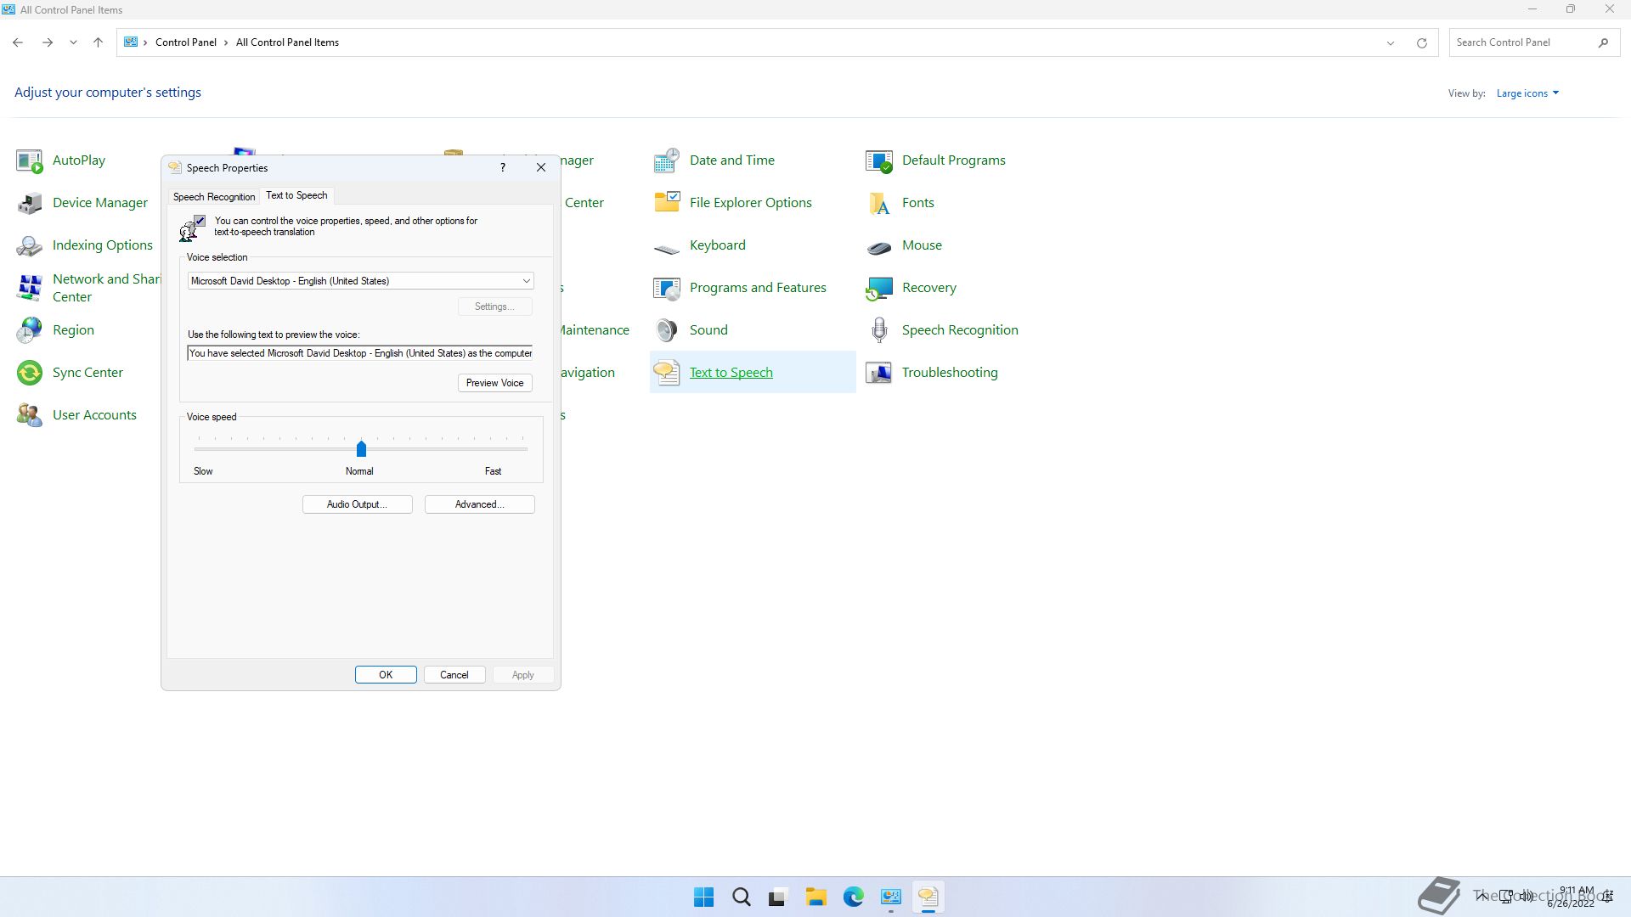This screenshot has width=1631, height=917.
Task: Open the Programs and Features icon
Action: point(667,288)
